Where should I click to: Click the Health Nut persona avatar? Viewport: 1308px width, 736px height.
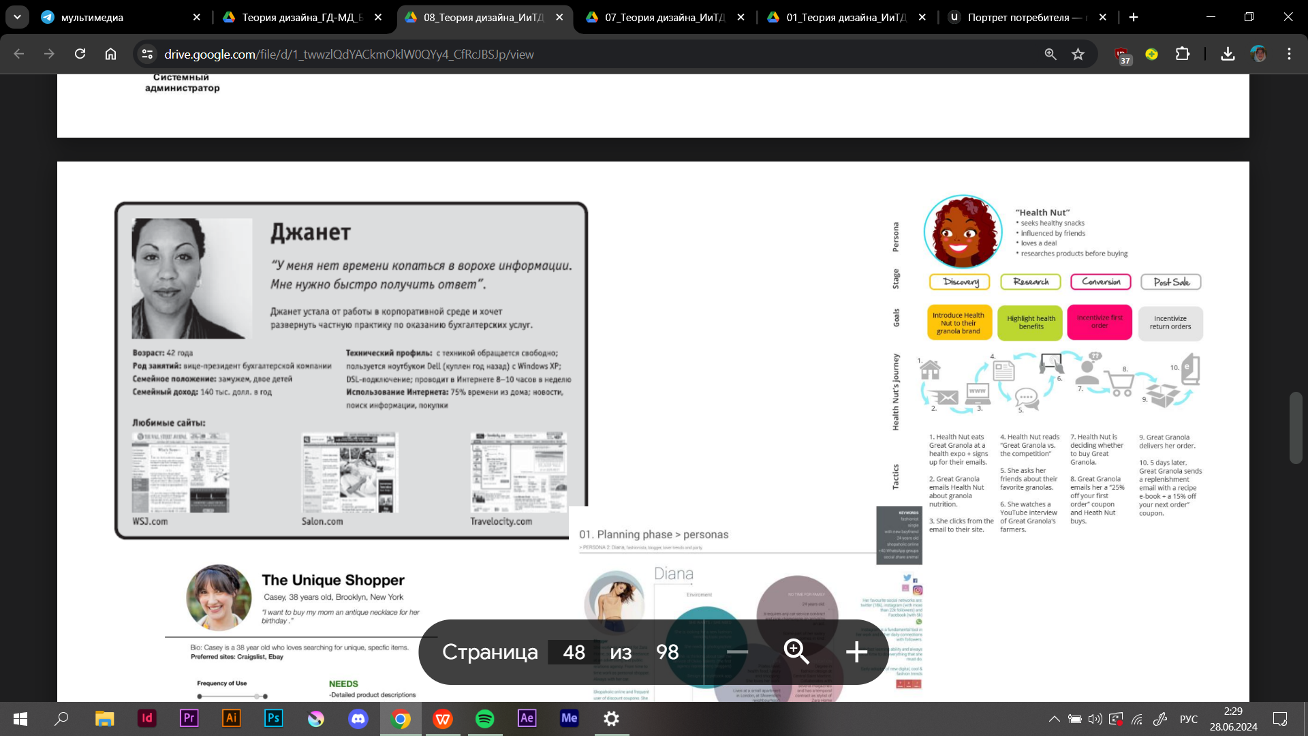[x=963, y=232]
